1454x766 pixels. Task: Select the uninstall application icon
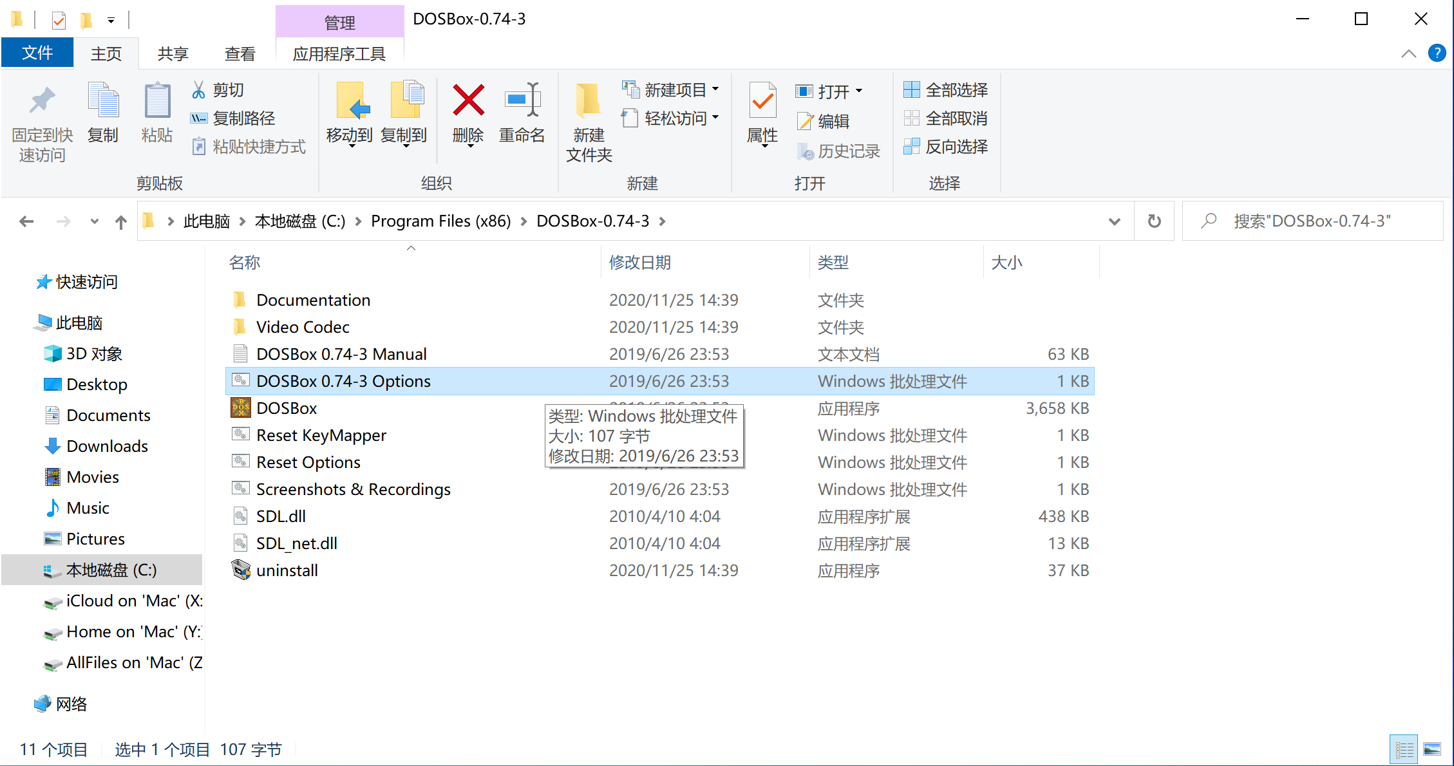pyautogui.click(x=241, y=570)
